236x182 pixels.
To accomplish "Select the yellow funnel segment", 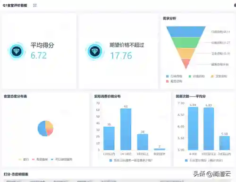I will click(x=186, y=53).
